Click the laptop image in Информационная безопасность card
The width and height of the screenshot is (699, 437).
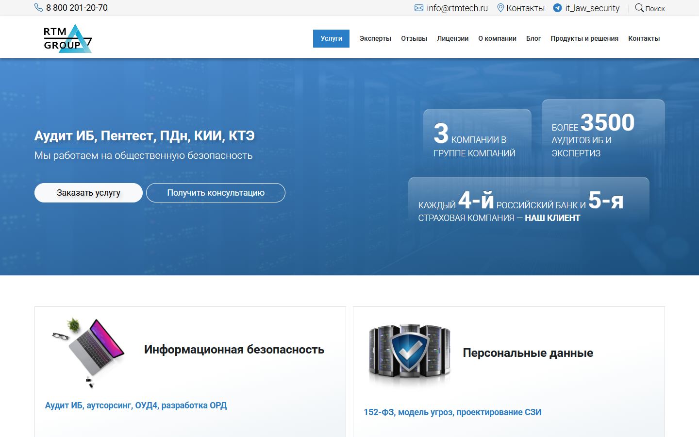click(x=89, y=353)
